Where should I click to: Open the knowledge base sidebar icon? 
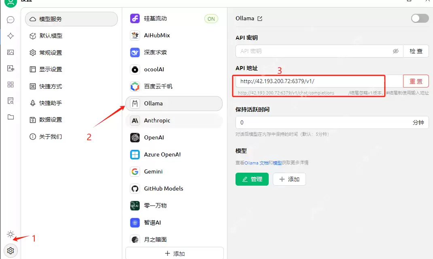point(11,101)
